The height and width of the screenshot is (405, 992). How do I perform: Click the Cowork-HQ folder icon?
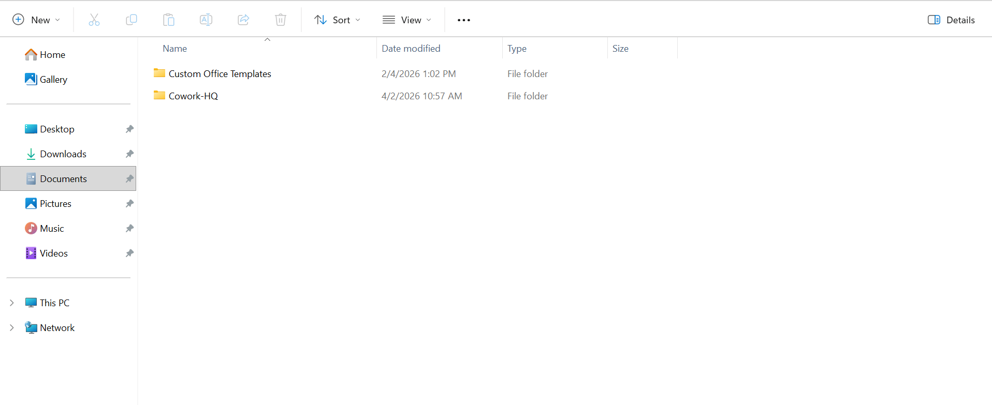159,95
